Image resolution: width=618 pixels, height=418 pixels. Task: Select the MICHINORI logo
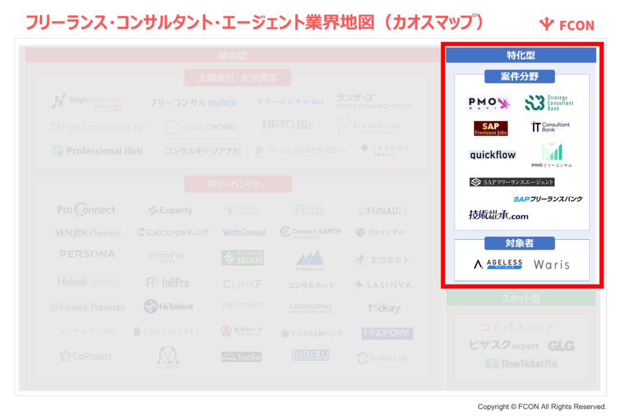tap(168, 358)
